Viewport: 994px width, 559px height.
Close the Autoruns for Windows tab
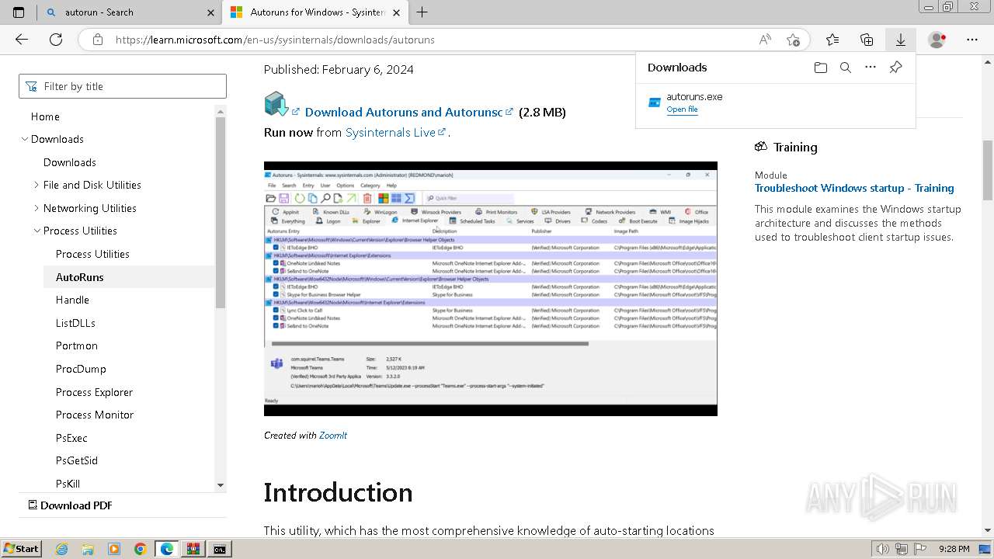pos(396,12)
